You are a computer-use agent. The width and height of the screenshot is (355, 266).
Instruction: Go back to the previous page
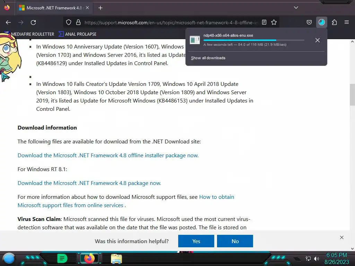point(8,23)
